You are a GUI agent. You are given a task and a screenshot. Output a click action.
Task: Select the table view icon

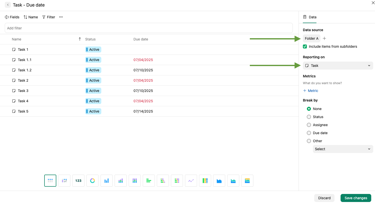coord(50,181)
